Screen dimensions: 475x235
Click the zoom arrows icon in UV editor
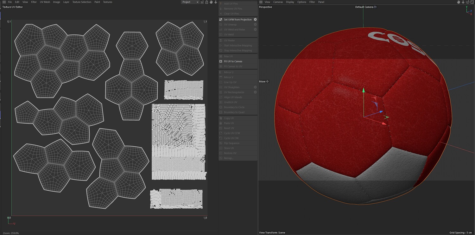[216, 2]
